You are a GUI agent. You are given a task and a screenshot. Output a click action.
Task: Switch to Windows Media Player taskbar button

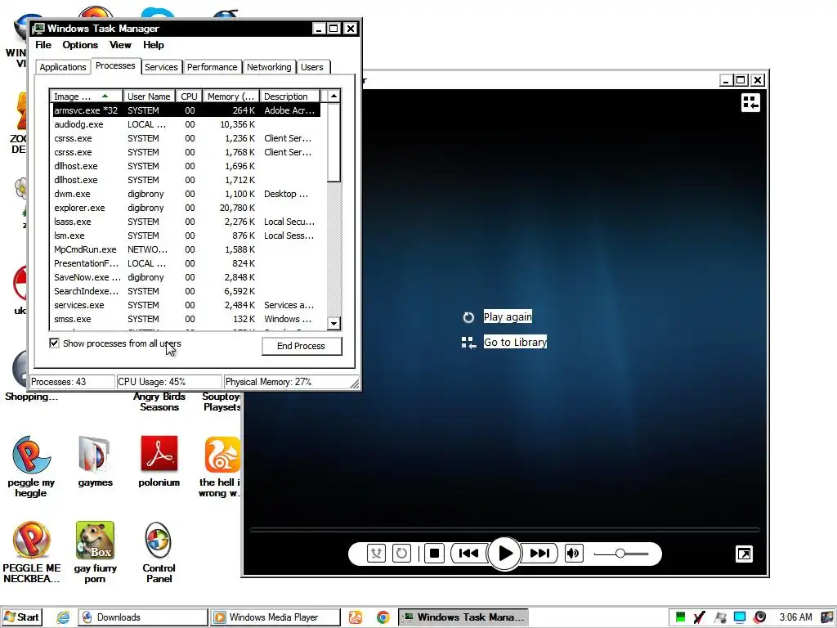coord(275,617)
